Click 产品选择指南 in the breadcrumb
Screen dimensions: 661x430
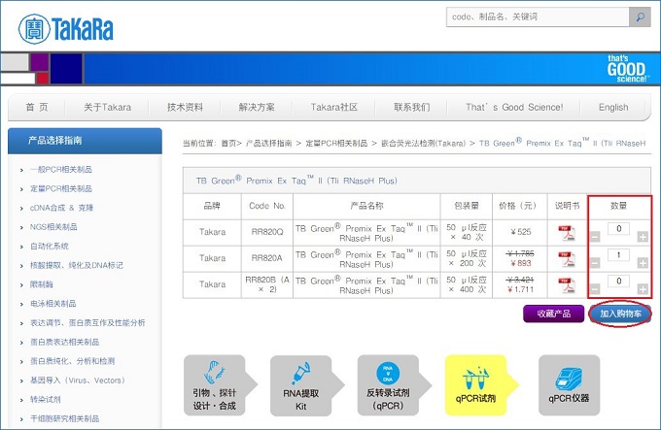[268, 144]
